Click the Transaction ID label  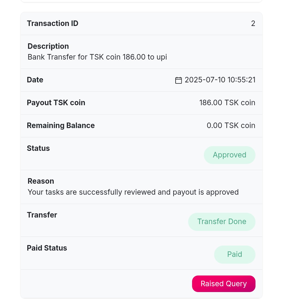[x=53, y=23]
